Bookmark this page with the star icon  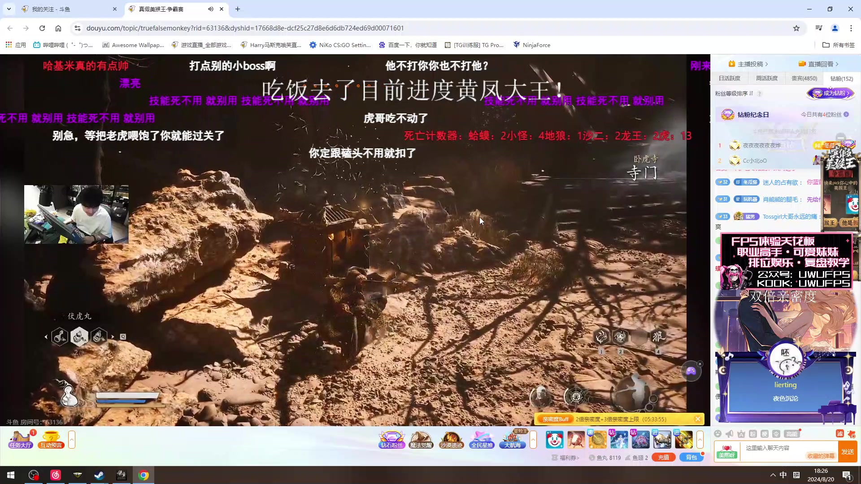pos(796,28)
